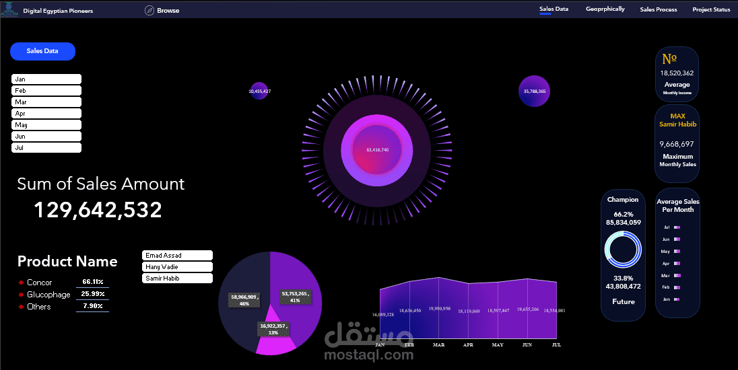Click the blue Sales Data button
The image size is (738, 370).
42,51
